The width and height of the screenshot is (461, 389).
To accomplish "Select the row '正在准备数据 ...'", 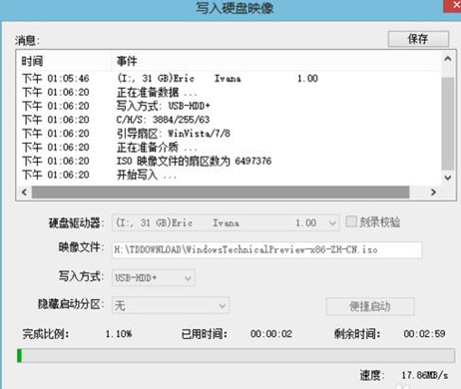I will coord(230,92).
